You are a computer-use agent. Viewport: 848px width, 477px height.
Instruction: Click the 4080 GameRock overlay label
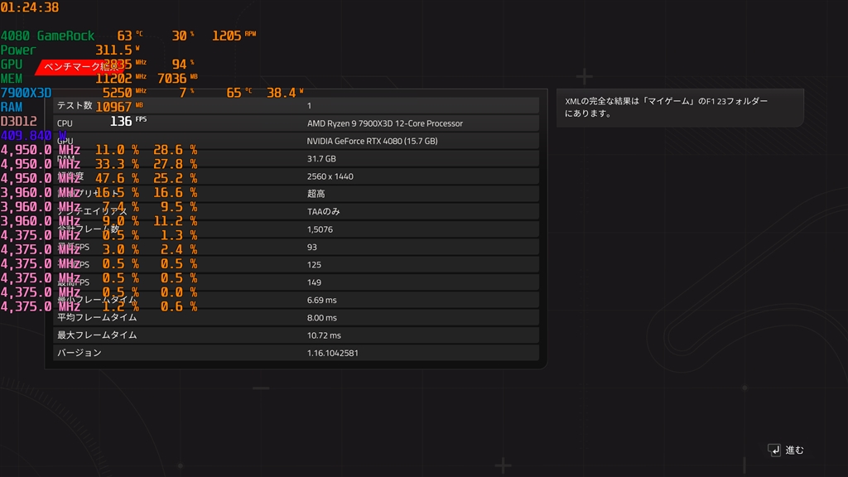click(x=47, y=36)
